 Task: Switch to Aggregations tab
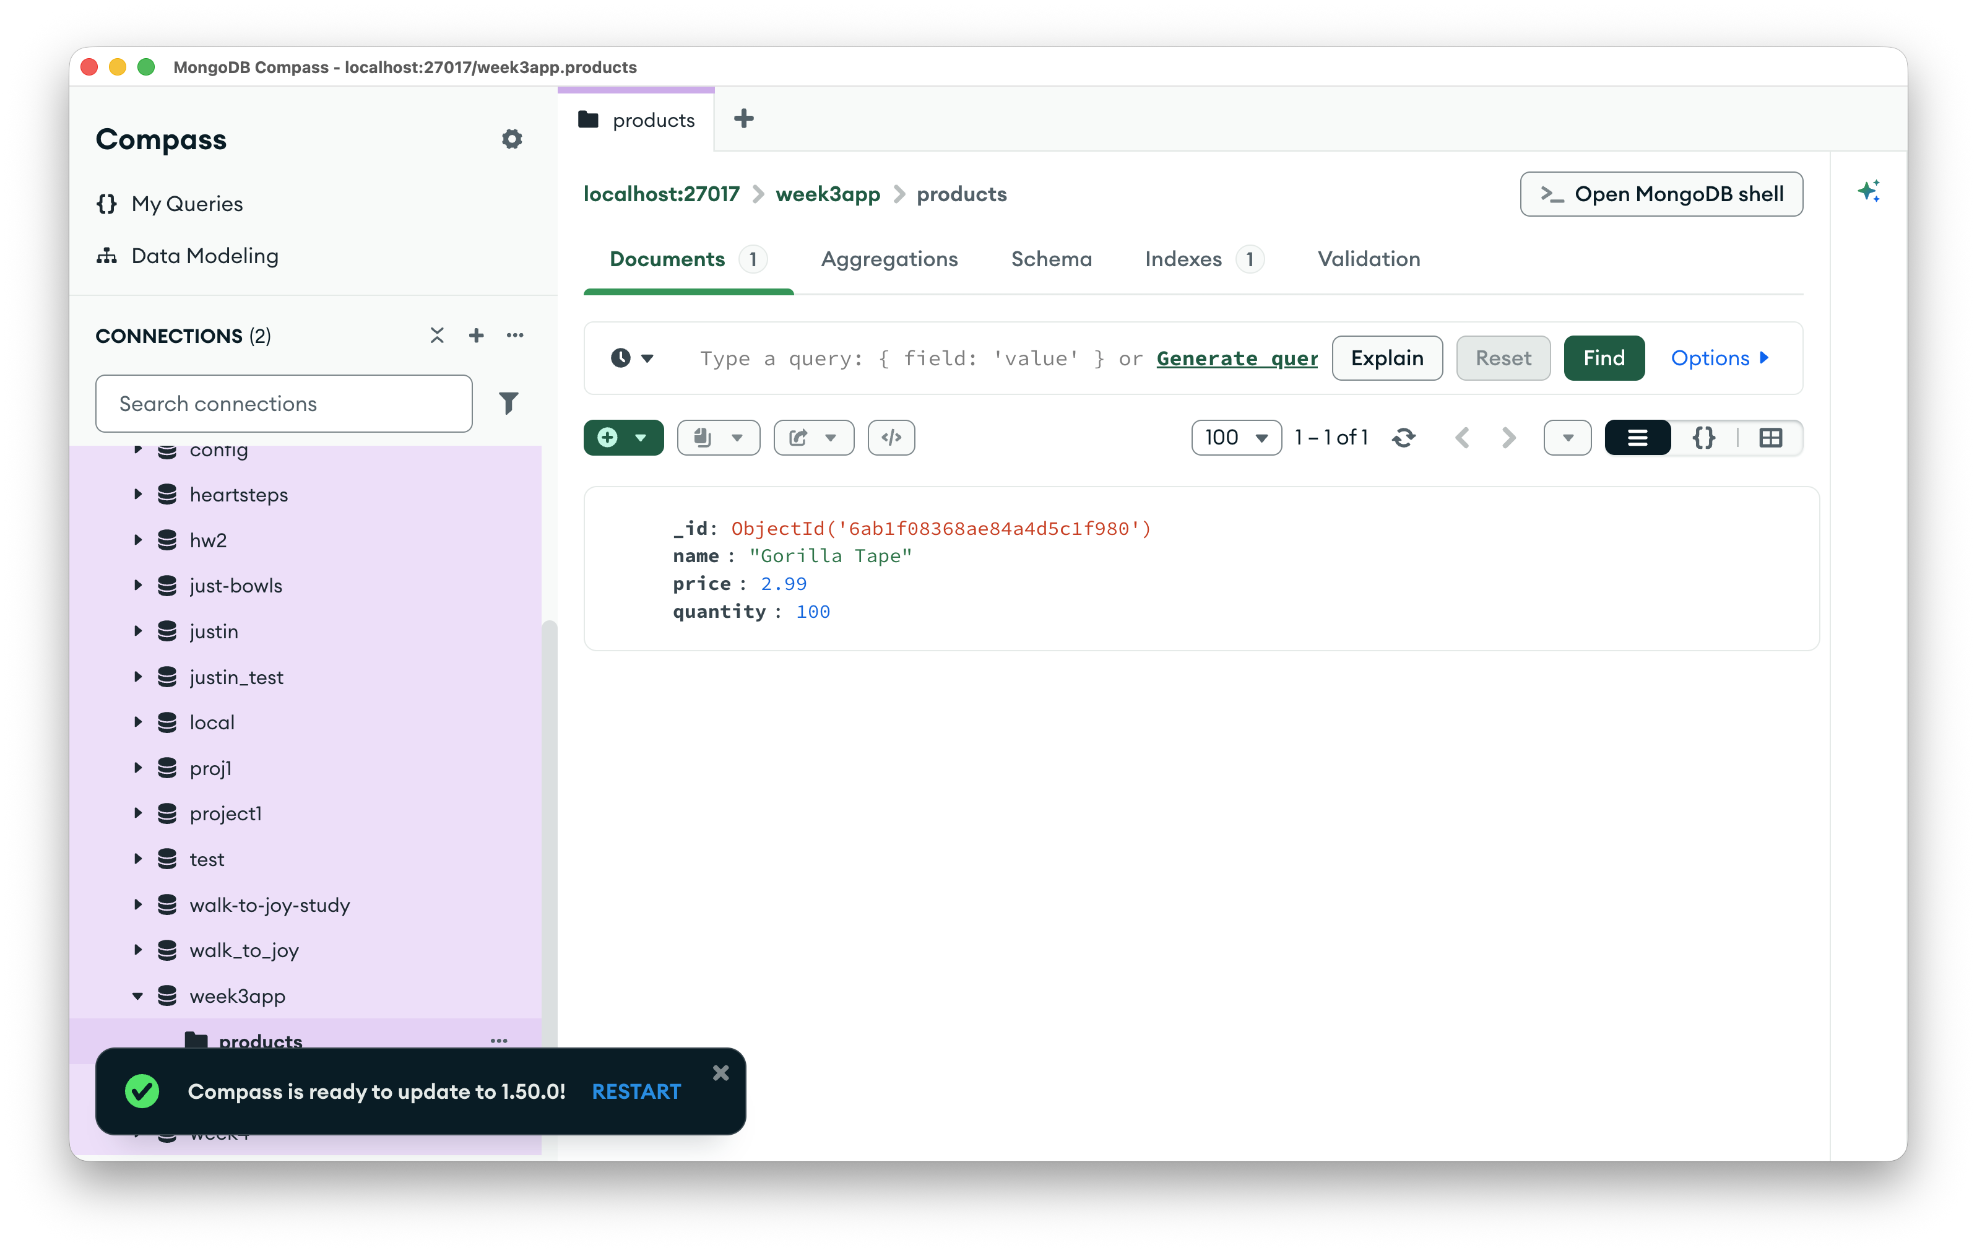(x=889, y=259)
